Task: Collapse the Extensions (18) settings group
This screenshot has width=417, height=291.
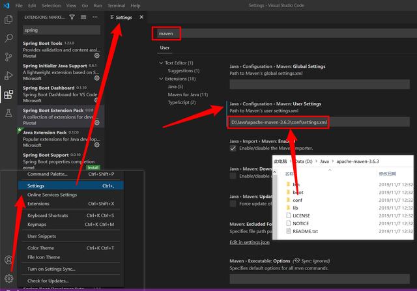Action: 161,79
